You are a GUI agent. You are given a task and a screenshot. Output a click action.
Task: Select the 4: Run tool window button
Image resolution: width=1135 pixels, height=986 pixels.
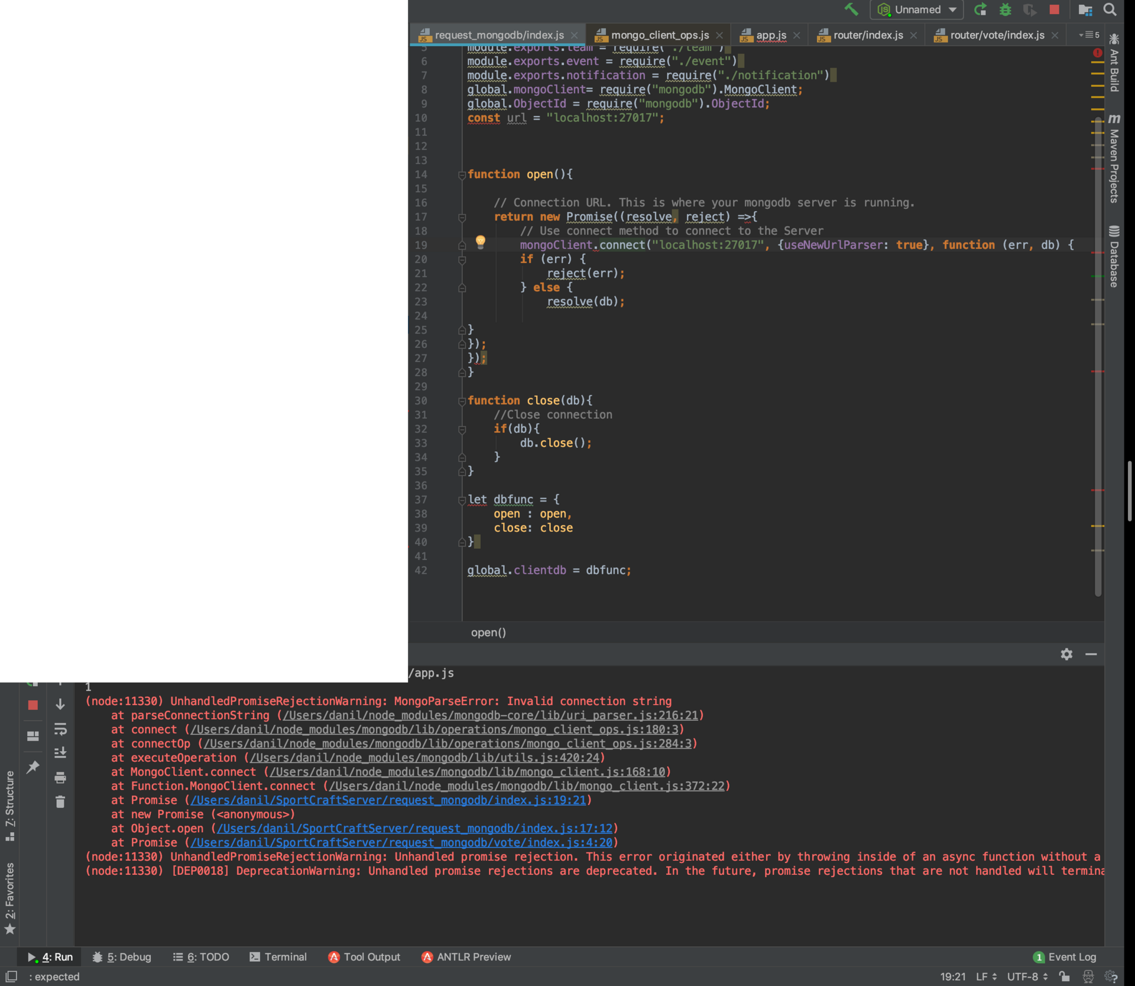(x=50, y=957)
